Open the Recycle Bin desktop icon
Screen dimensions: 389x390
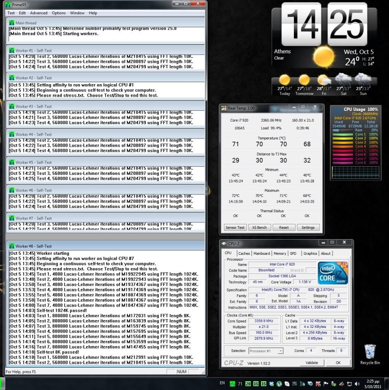(370, 355)
